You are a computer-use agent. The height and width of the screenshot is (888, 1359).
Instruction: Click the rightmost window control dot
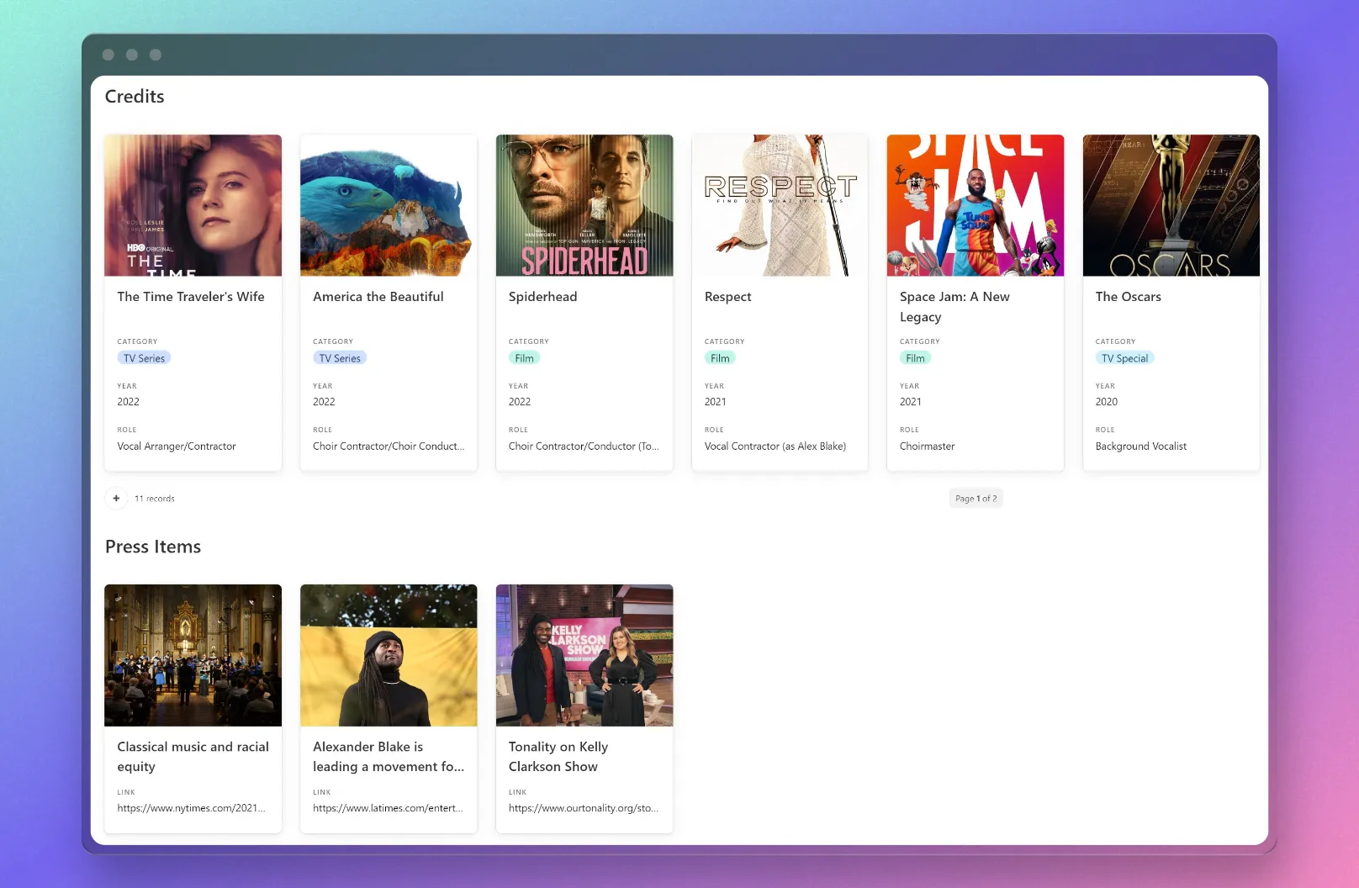point(155,54)
